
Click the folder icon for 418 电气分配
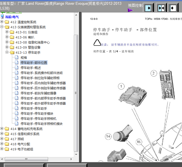(x=7, y=144)
